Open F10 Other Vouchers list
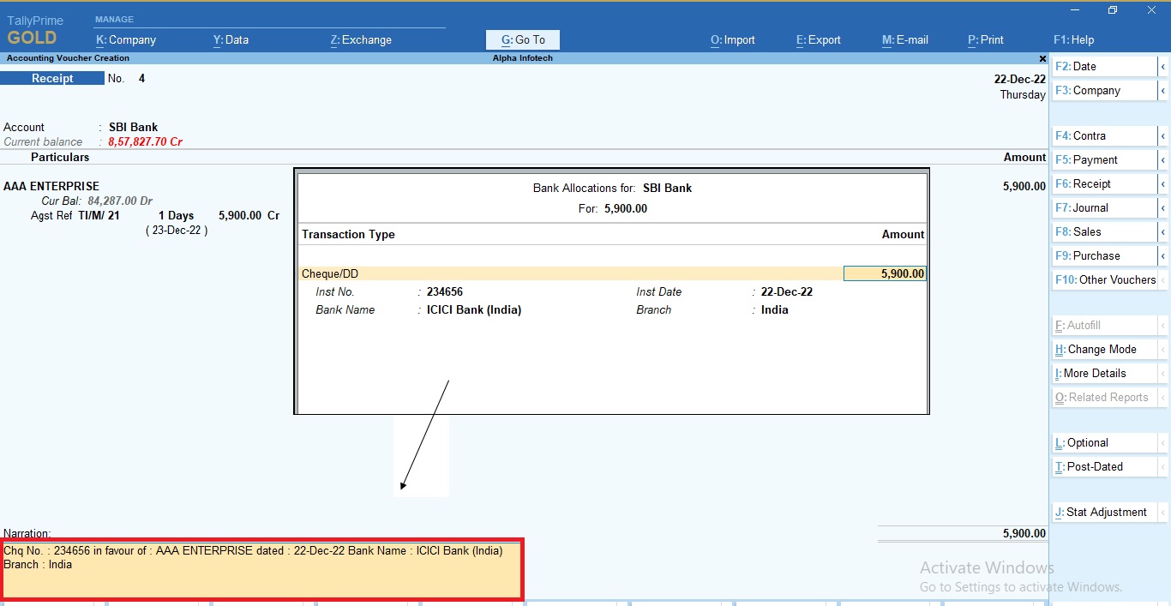Viewport: 1171px width, 606px height. click(1105, 279)
